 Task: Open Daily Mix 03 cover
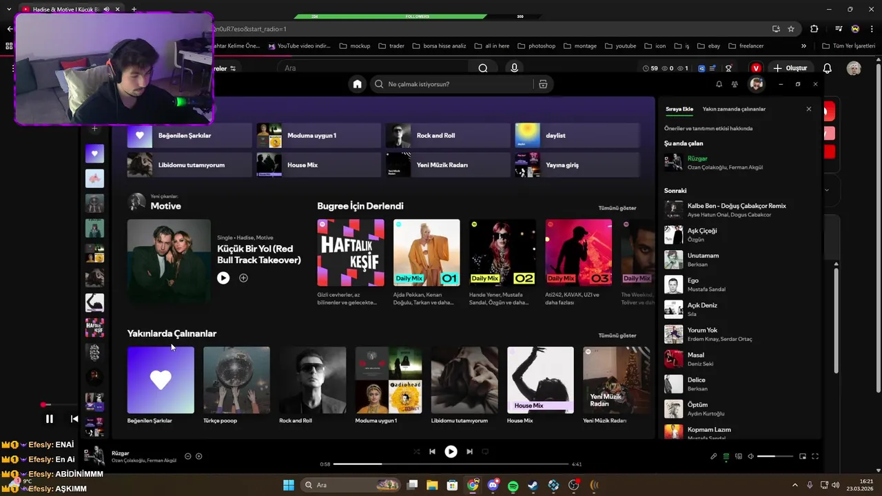pyautogui.click(x=579, y=253)
